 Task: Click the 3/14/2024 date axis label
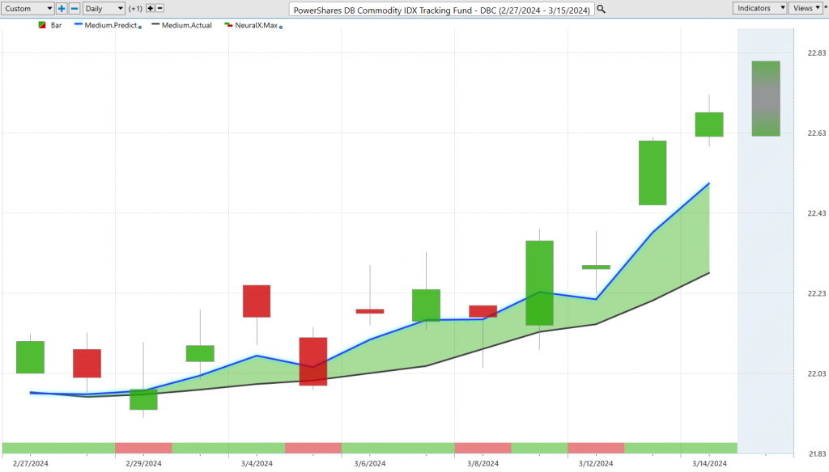click(709, 464)
